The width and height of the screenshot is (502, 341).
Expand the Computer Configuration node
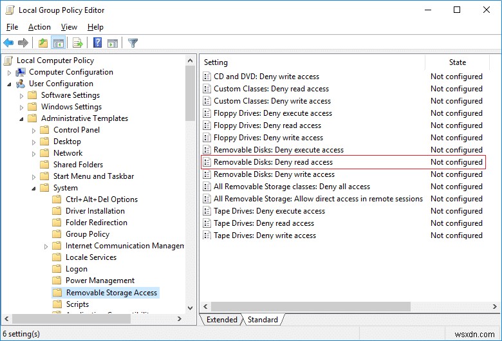point(9,73)
